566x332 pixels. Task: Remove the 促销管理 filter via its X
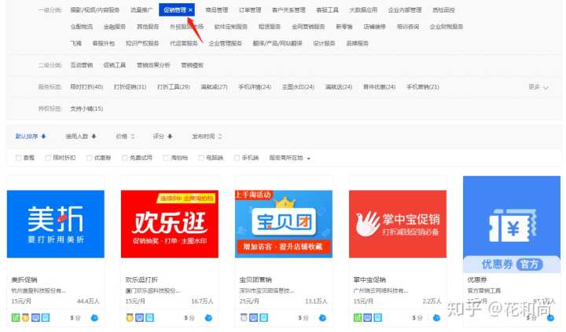191,10
